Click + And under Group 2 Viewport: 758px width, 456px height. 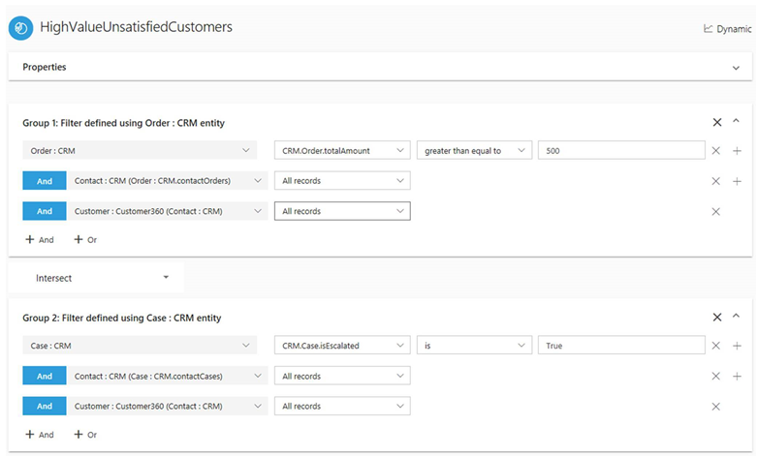click(40, 435)
